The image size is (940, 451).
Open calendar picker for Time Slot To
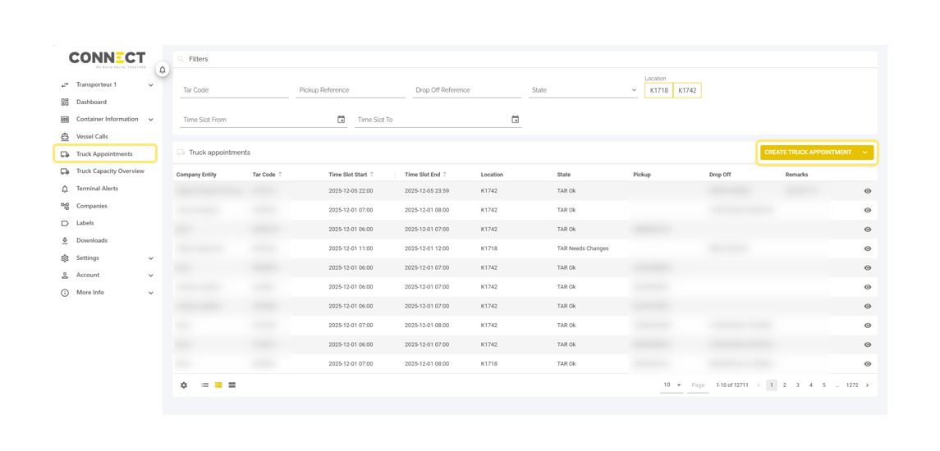click(516, 120)
